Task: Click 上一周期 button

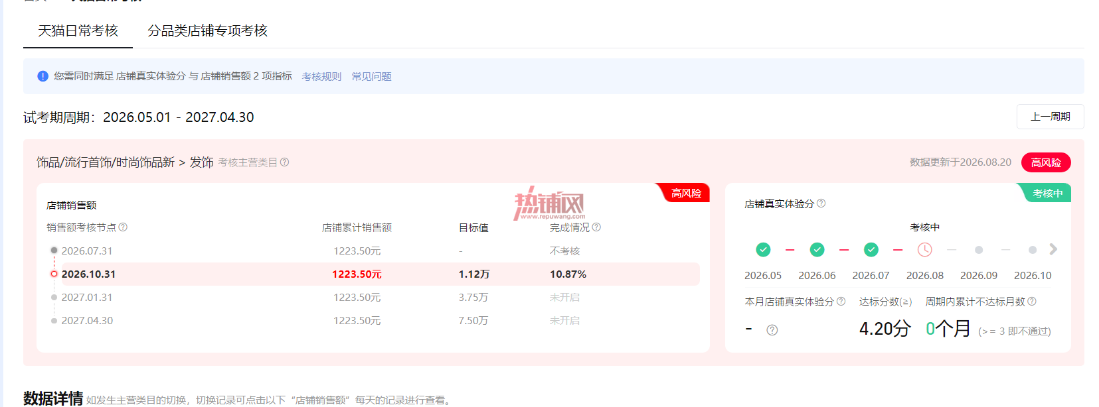Action: click(x=1050, y=117)
